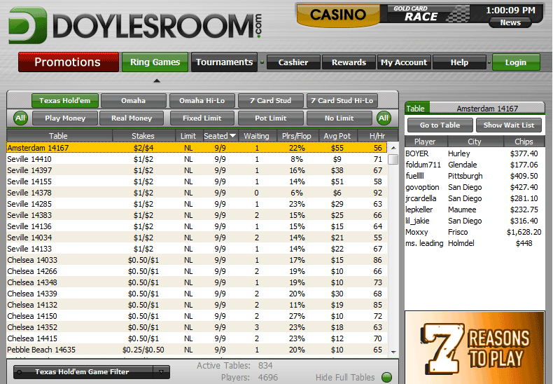Sort by the Table column header
Screen dimensions: 553x384
59,136
